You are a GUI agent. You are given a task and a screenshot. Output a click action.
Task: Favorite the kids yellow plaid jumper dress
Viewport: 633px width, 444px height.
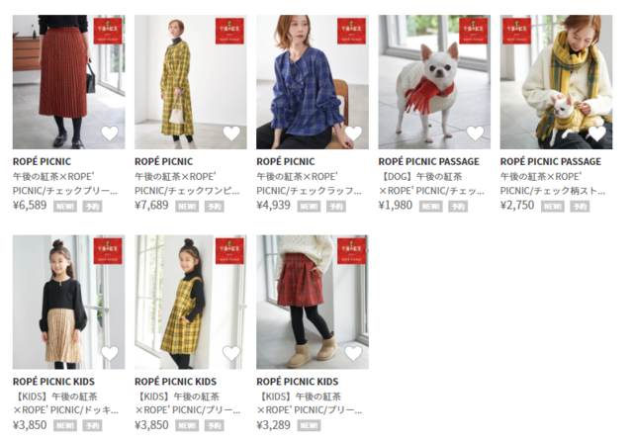231,353
